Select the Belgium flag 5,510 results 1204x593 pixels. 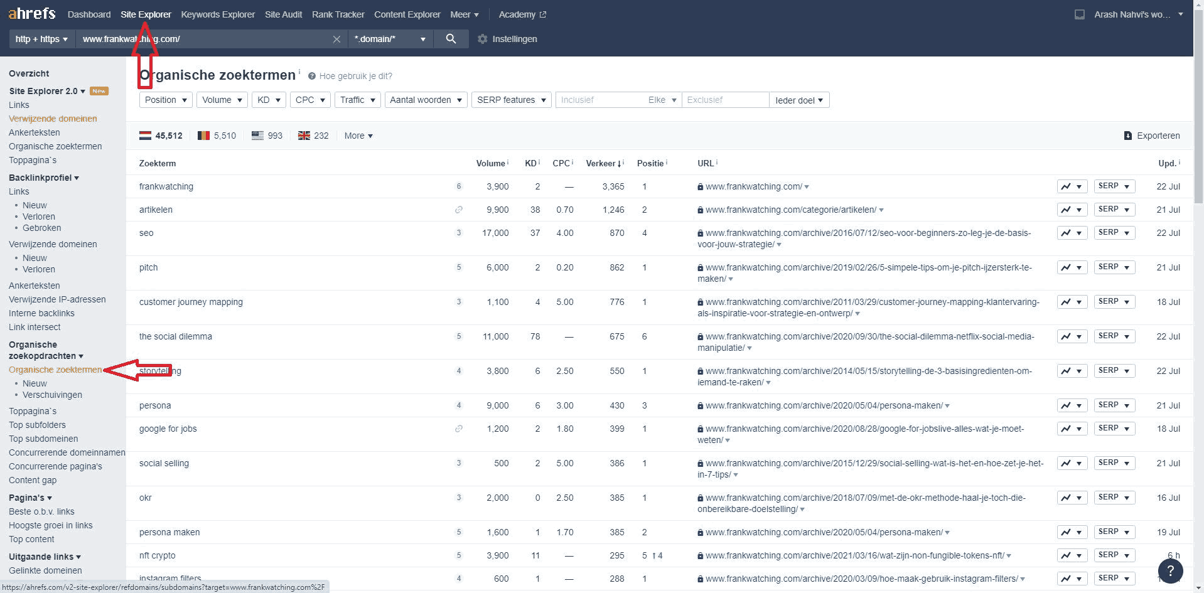[217, 136]
